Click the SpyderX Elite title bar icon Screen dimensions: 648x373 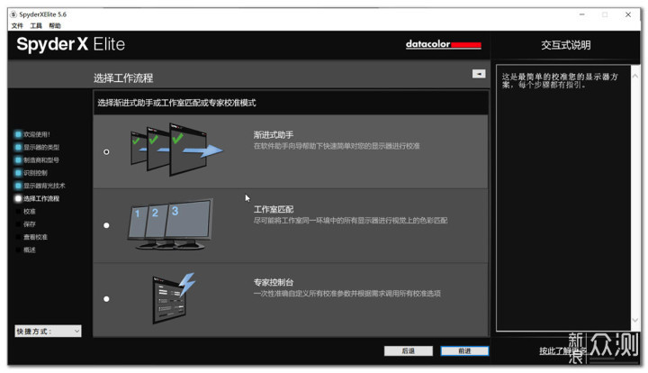coord(13,14)
